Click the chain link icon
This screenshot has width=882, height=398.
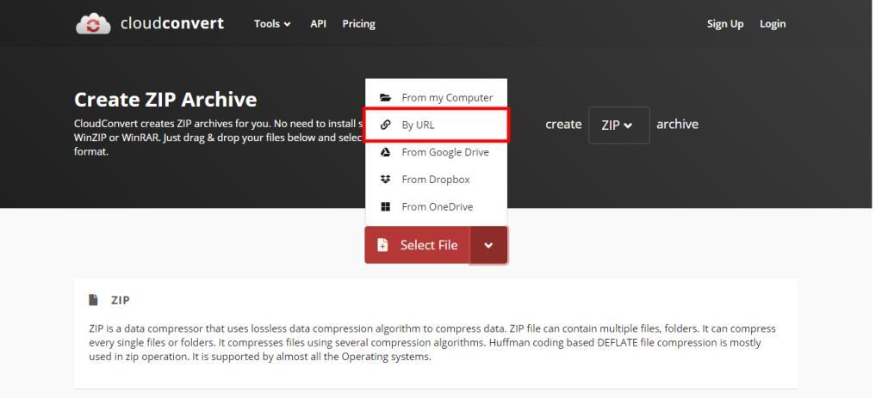point(385,125)
